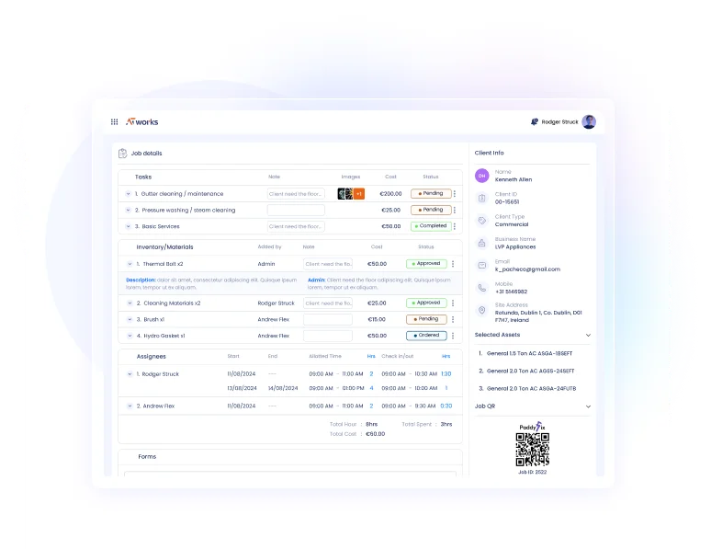Click the email icon in Client Info

coord(481,266)
